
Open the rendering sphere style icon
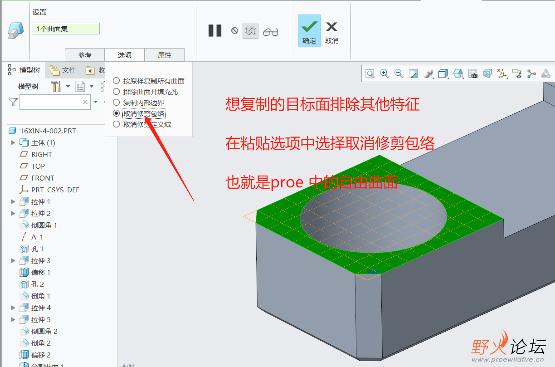click(x=428, y=74)
